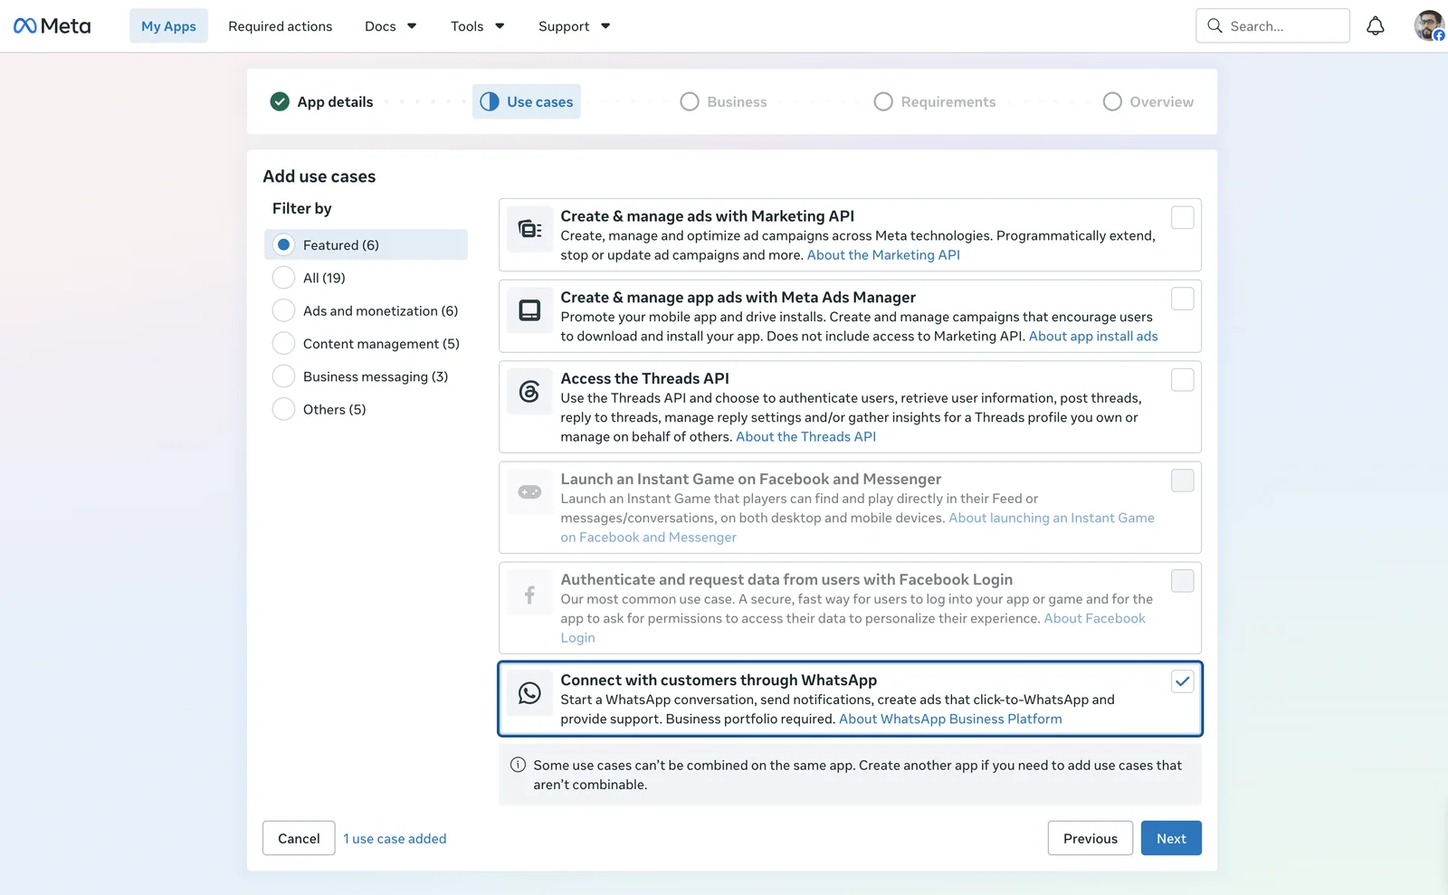Image resolution: width=1448 pixels, height=895 pixels.
Task: Go to the Use cases step
Action: click(527, 101)
